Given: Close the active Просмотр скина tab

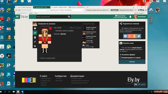Looking at the screenshot, I should [49, 7].
